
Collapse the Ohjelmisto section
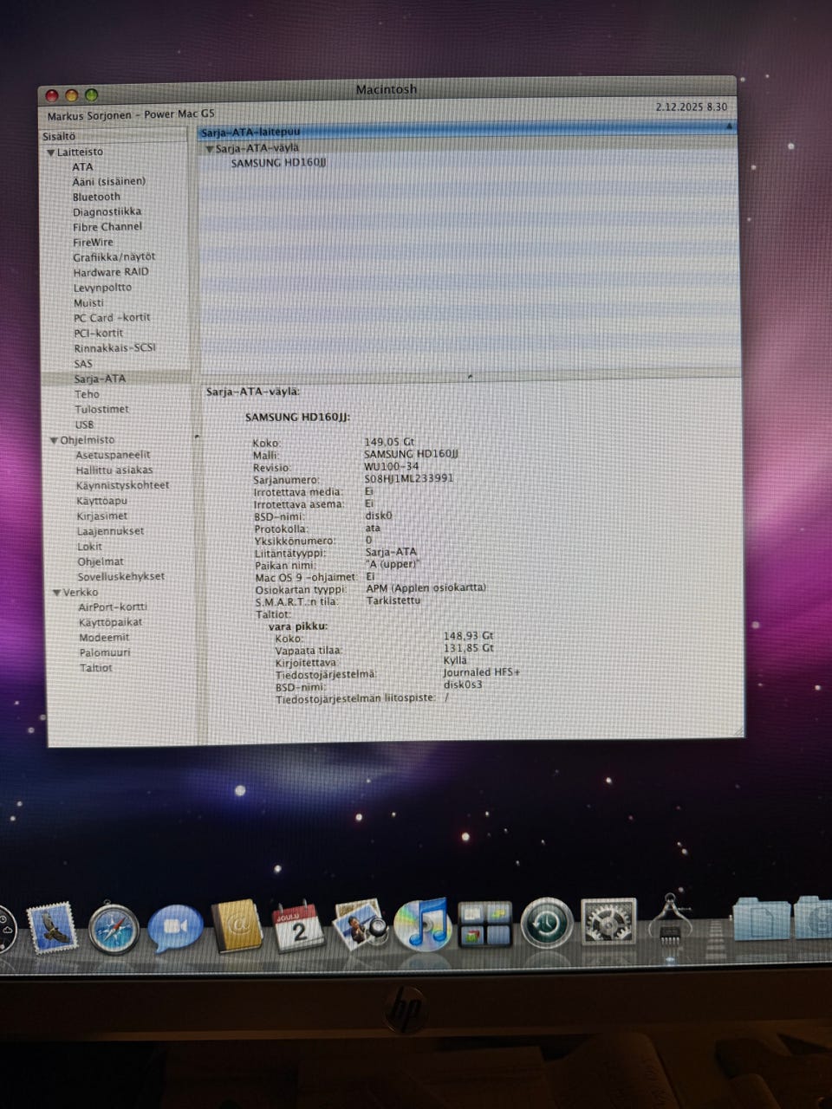point(54,441)
